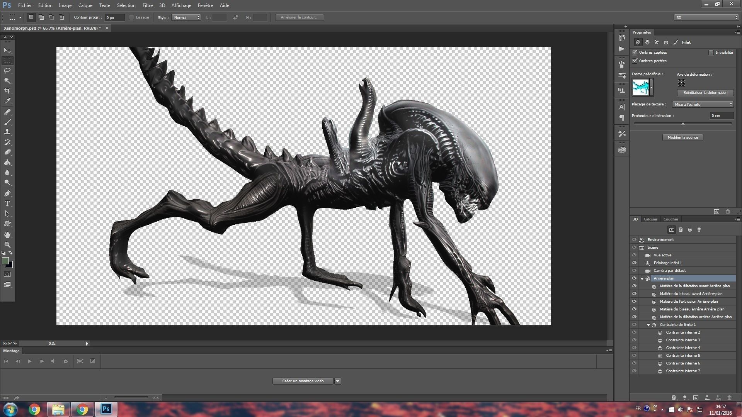Select the History Brush tool
This screenshot has height=417, width=742.
pyautogui.click(x=7, y=142)
